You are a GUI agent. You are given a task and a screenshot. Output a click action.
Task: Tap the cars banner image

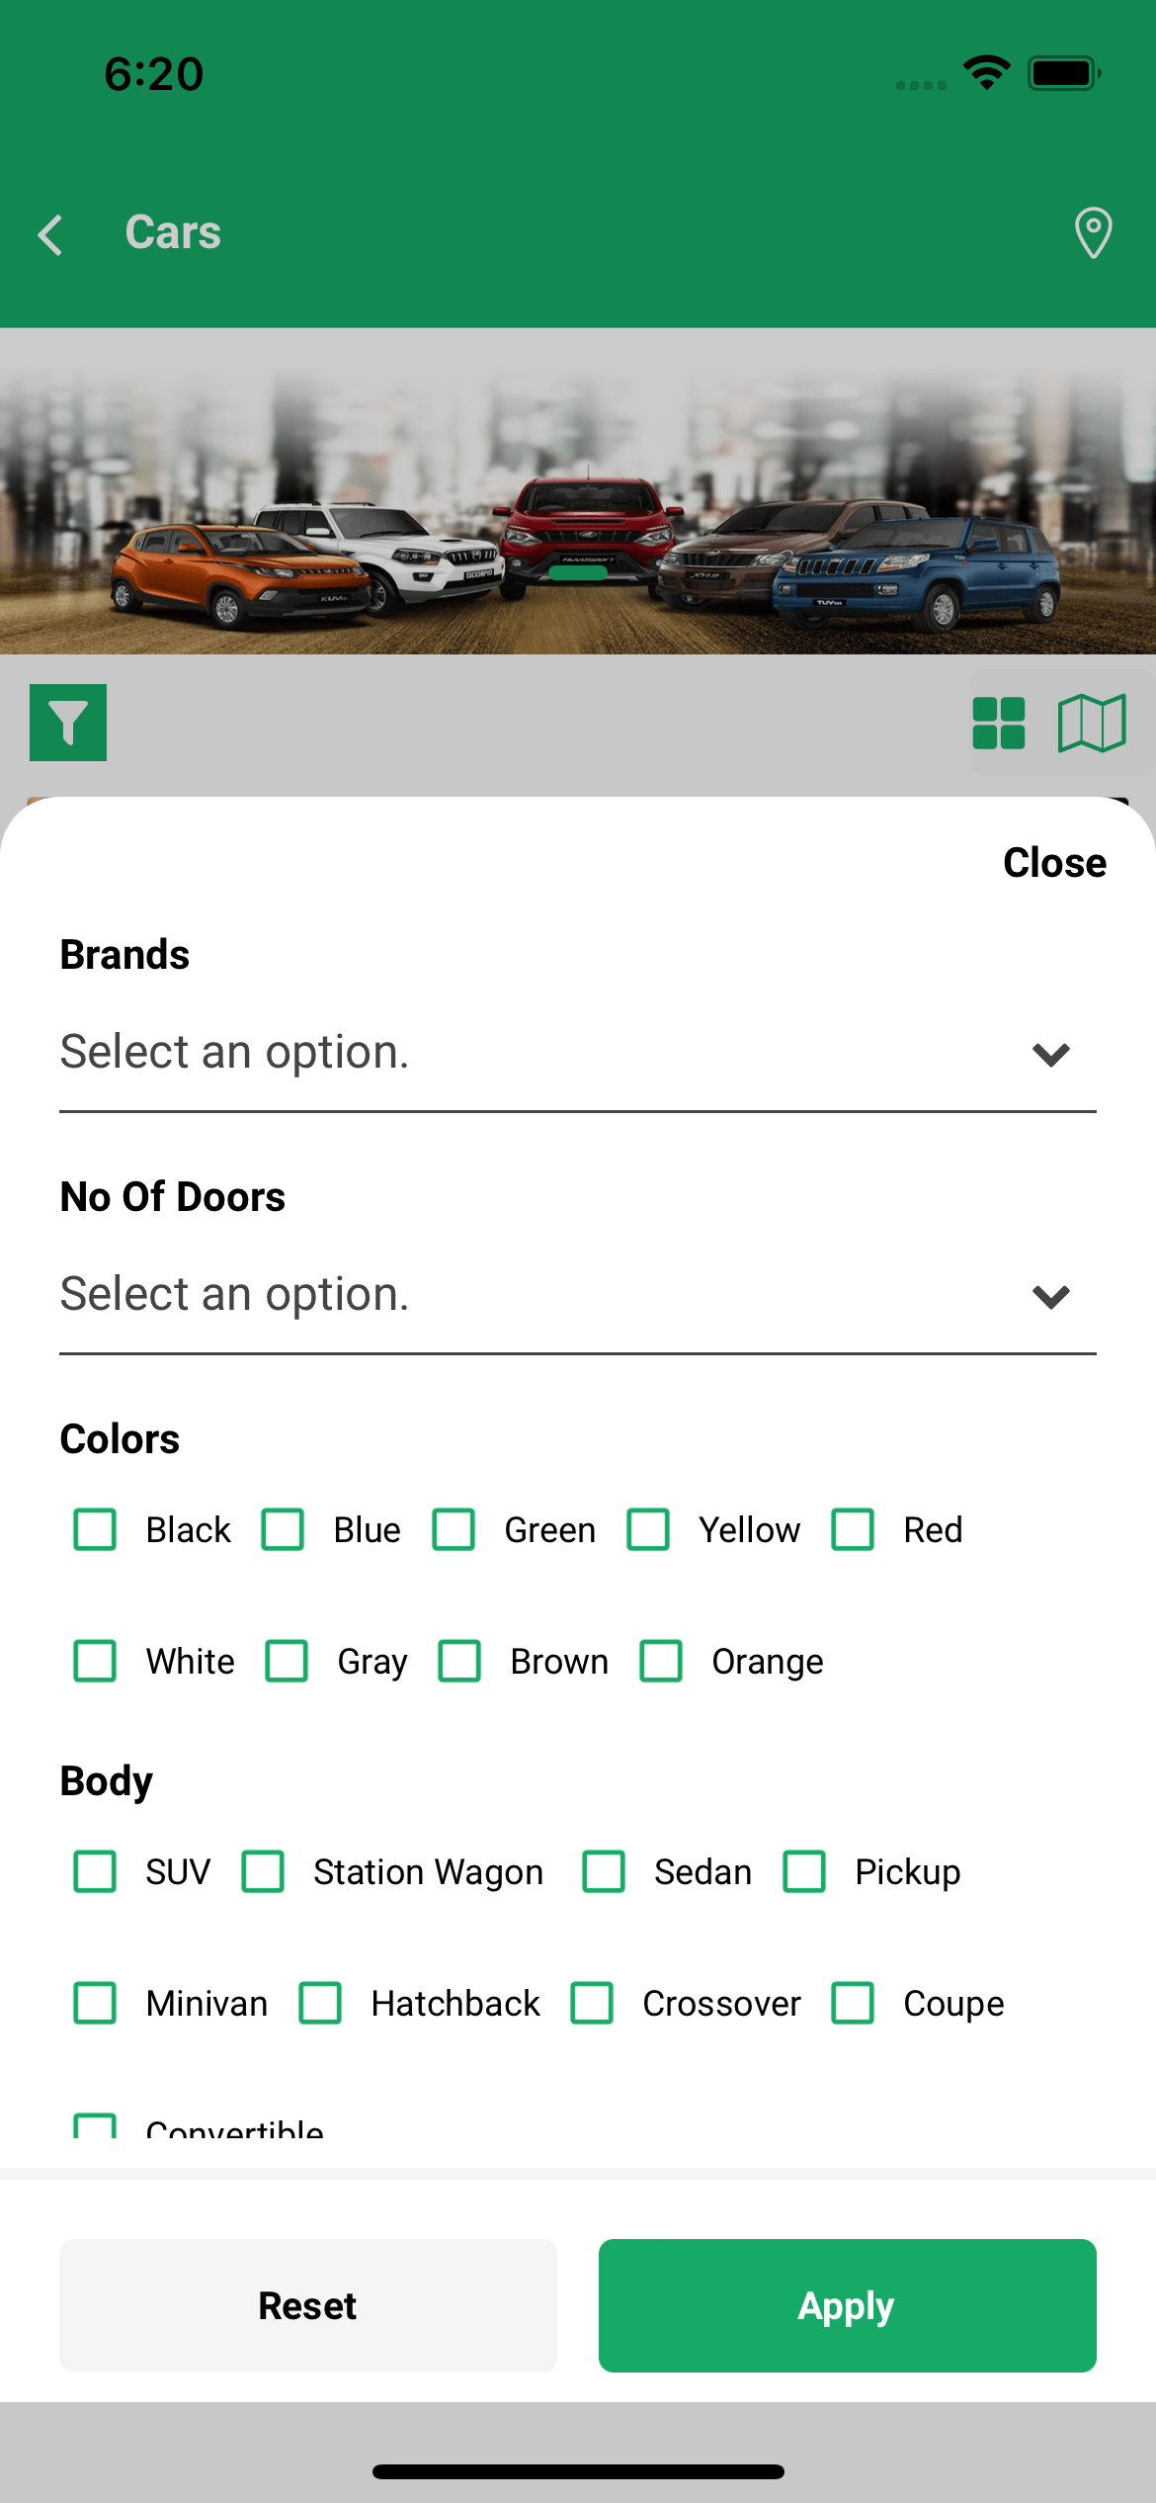578,491
